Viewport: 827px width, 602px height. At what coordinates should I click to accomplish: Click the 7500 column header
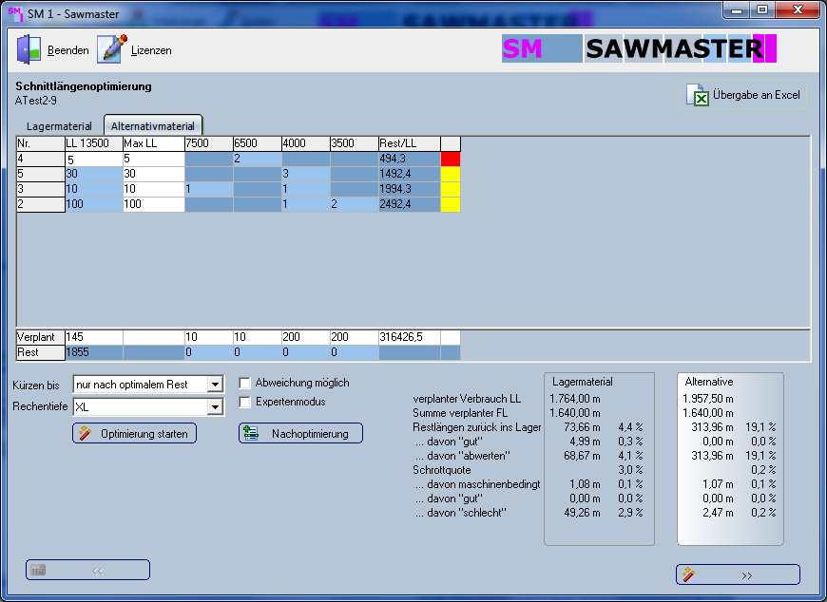coord(209,143)
